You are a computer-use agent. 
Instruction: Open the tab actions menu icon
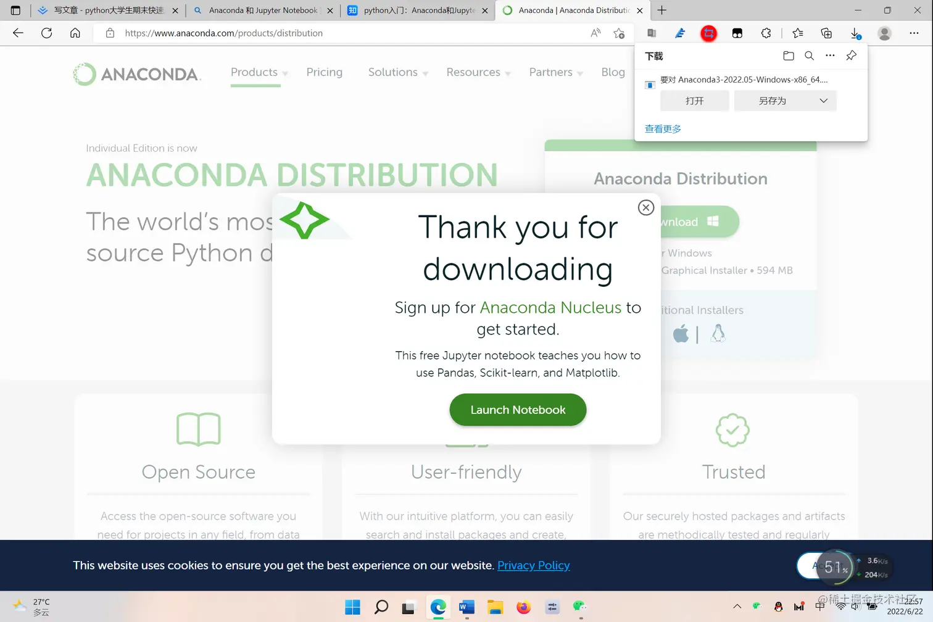pos(15,10)
